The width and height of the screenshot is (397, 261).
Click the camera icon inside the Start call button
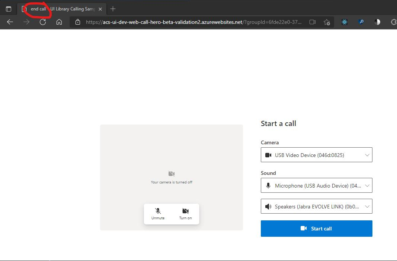303,229
